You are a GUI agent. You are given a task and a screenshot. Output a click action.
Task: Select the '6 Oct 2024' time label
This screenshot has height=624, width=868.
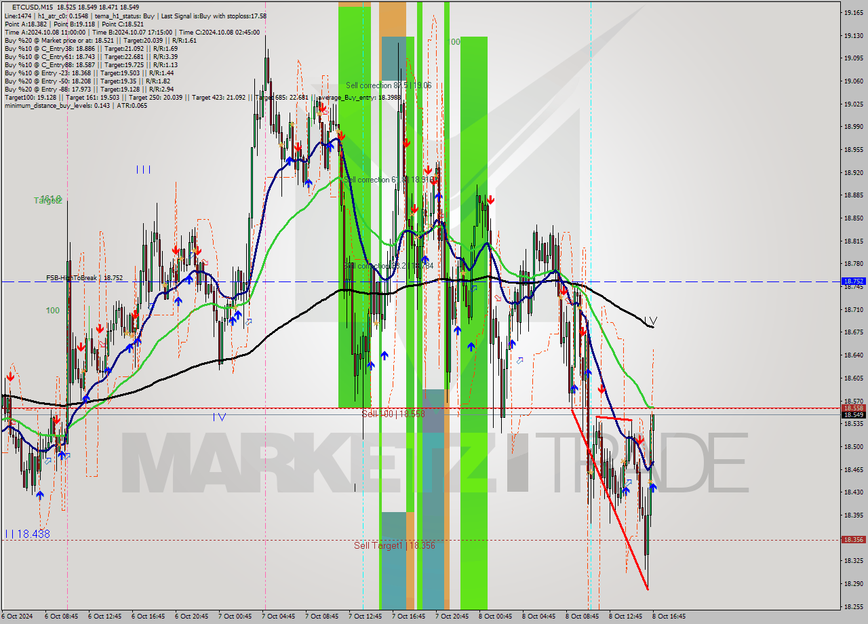18,617
